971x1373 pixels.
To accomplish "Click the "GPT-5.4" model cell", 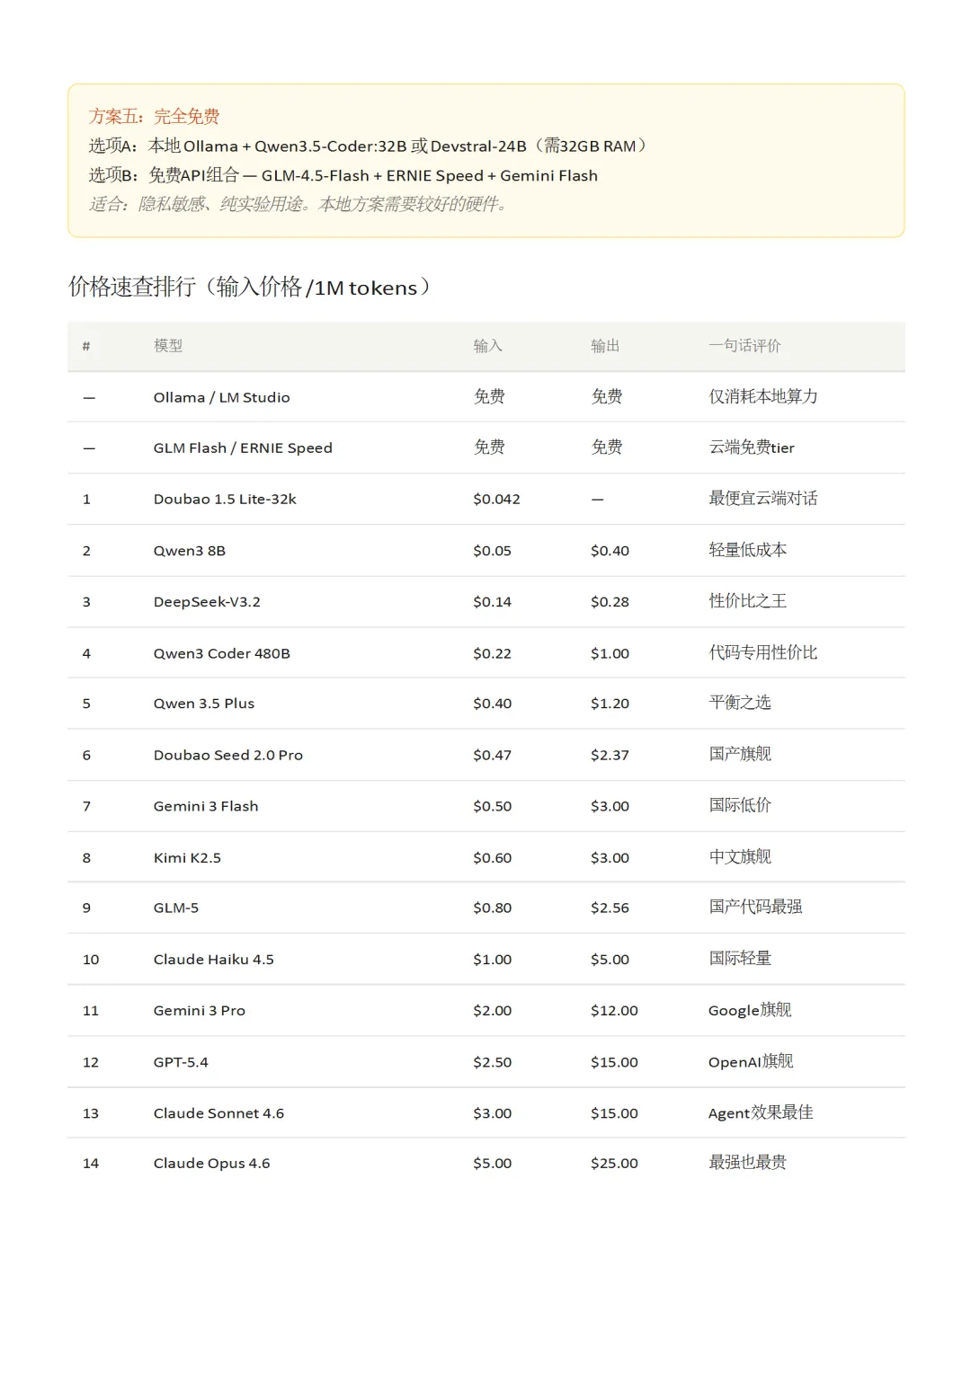I will point(181,1062).
